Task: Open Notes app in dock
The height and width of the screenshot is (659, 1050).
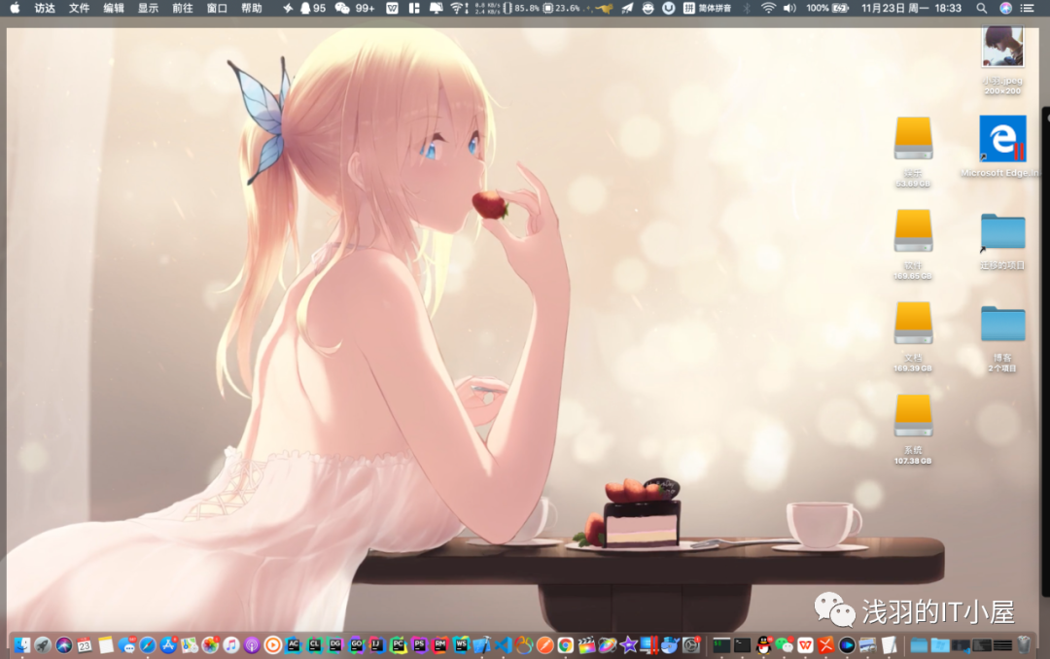Action: 106,645
